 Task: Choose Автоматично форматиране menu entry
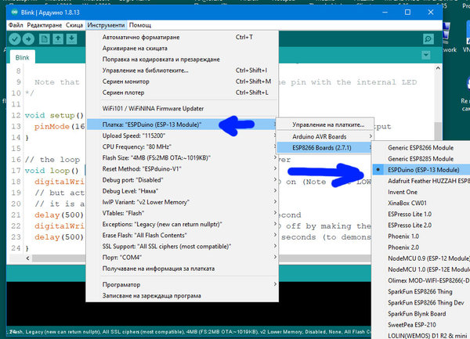[183, 37]
